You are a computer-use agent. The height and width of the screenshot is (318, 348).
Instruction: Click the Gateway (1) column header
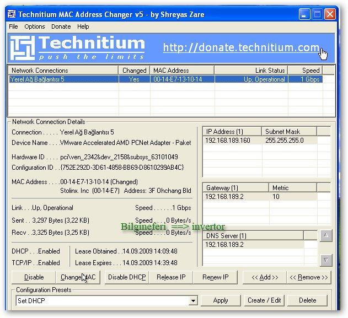236,187
